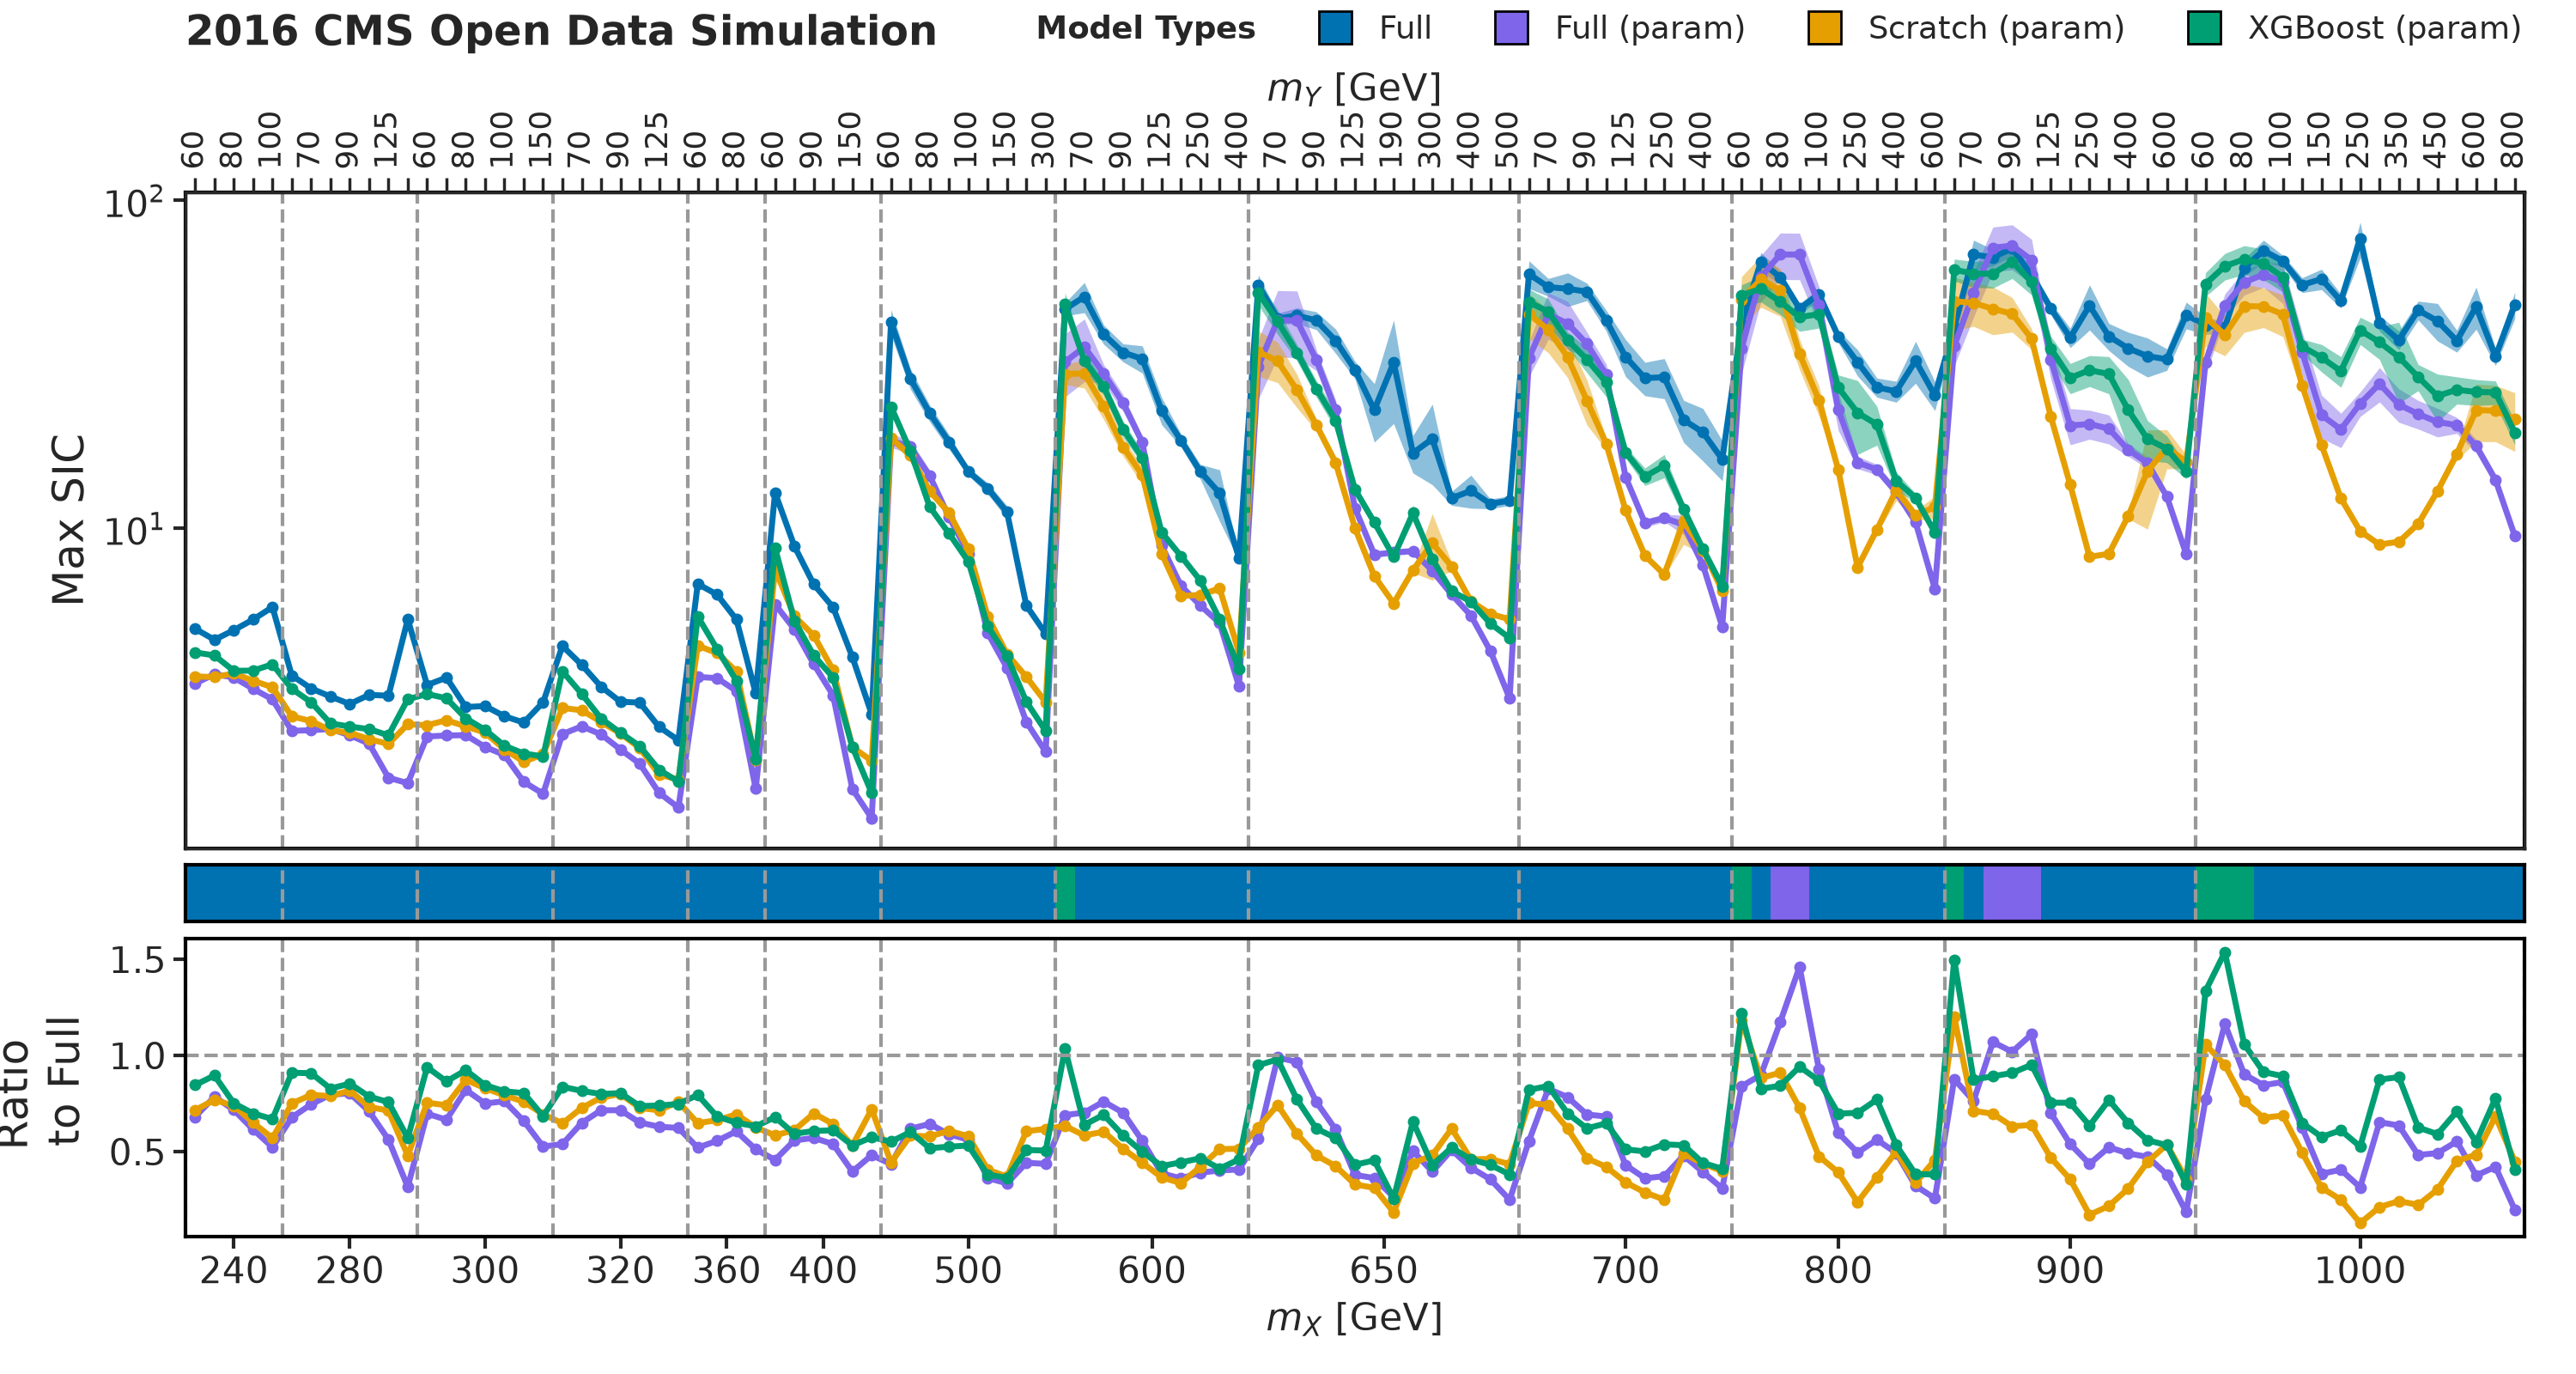Click the rotated mY tick label 190
The height and width of the screenshot is (1374, 2576).
coord(1390,140)
